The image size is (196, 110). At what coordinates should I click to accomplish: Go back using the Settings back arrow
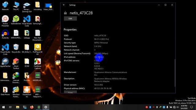64,5
